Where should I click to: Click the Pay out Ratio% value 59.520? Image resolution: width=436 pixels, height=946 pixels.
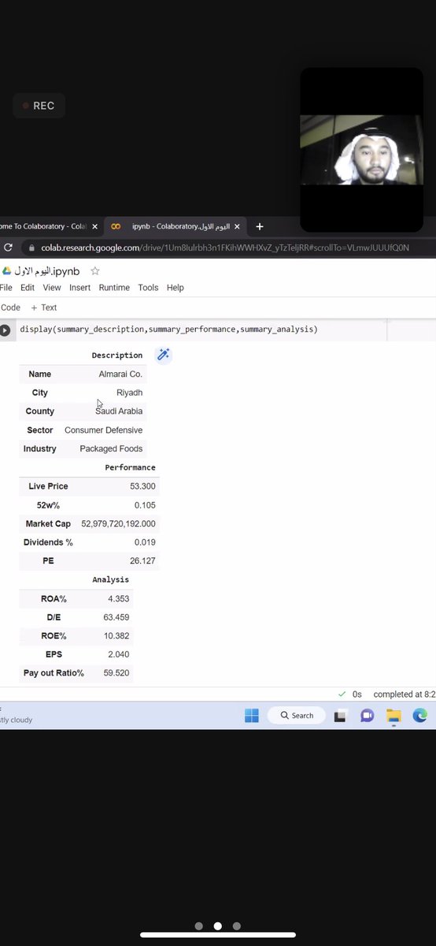(x=116, y=673)
